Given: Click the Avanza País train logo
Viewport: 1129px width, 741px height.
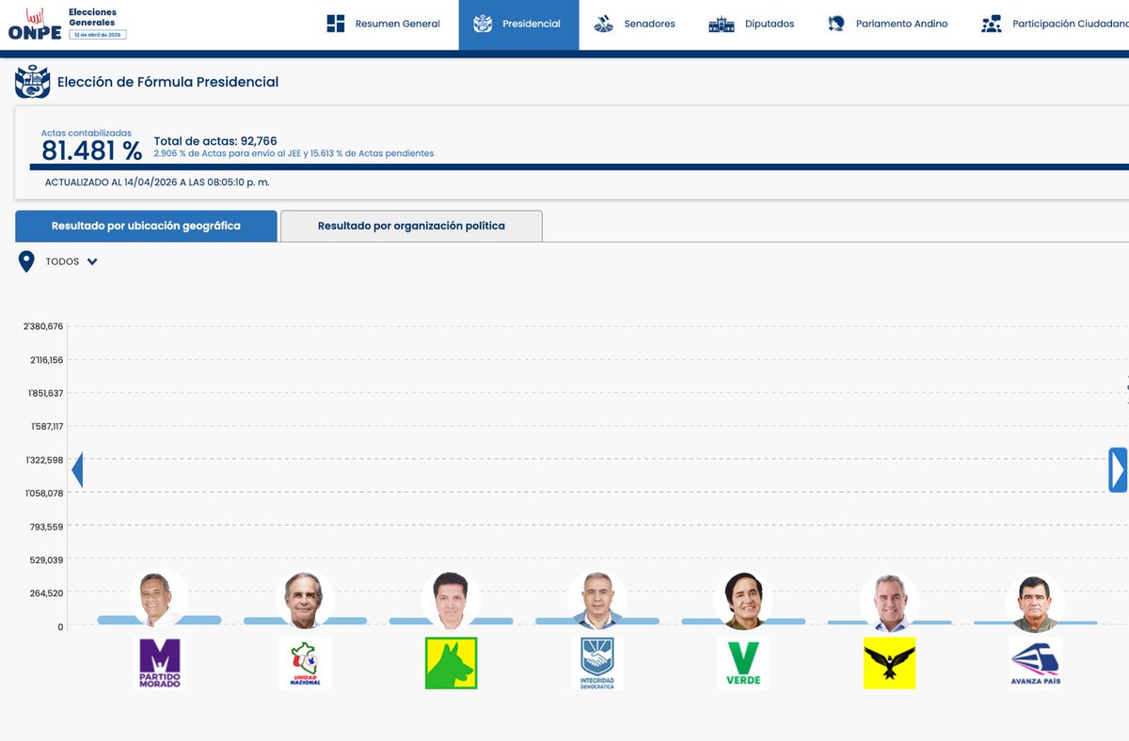Looking at the screenshot, I should (1035, 663).
